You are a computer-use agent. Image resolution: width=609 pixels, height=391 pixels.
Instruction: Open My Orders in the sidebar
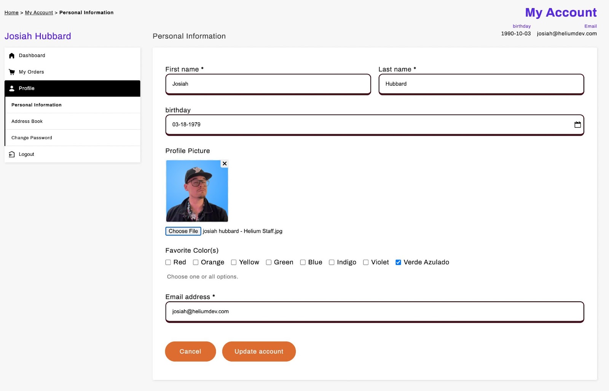[x=72, y=72]
